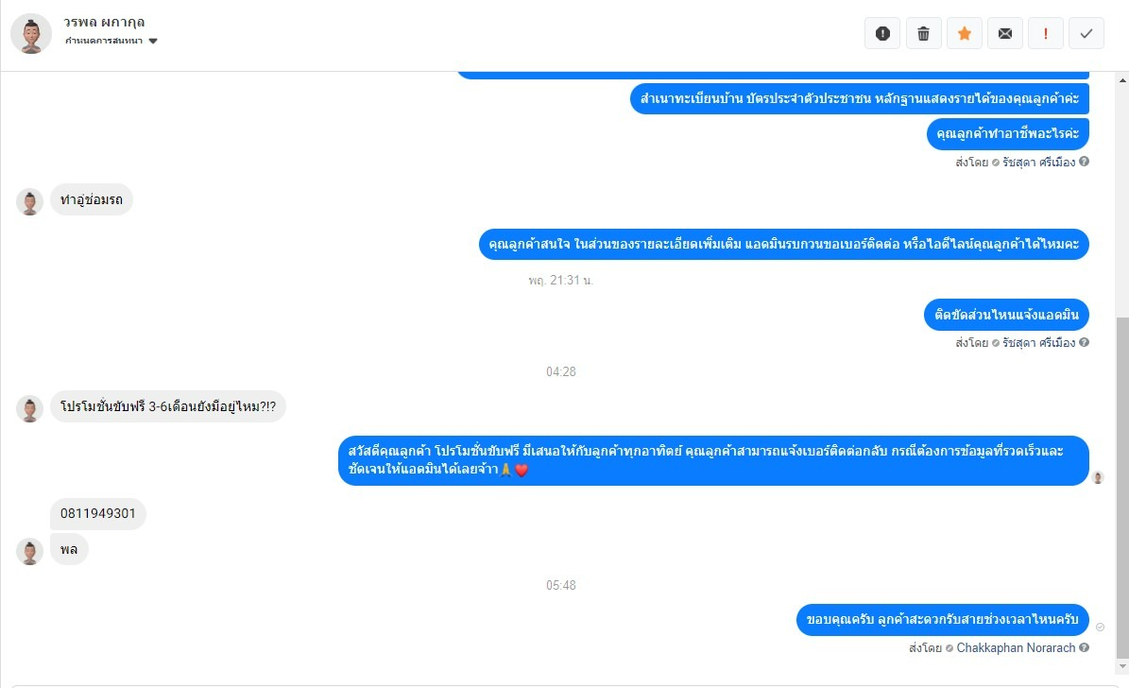
Task: Click help icon after second รัชสุดา ศรีเมือง sender label
Action: click(1084, 342)
